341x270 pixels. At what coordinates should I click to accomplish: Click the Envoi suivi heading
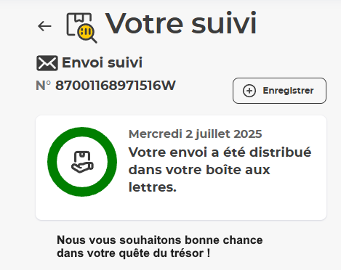coord(102,62)
